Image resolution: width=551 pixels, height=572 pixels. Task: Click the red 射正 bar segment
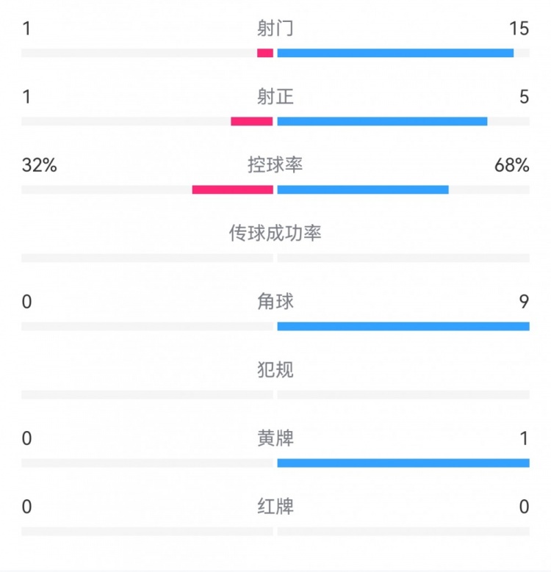coord(252,121)
